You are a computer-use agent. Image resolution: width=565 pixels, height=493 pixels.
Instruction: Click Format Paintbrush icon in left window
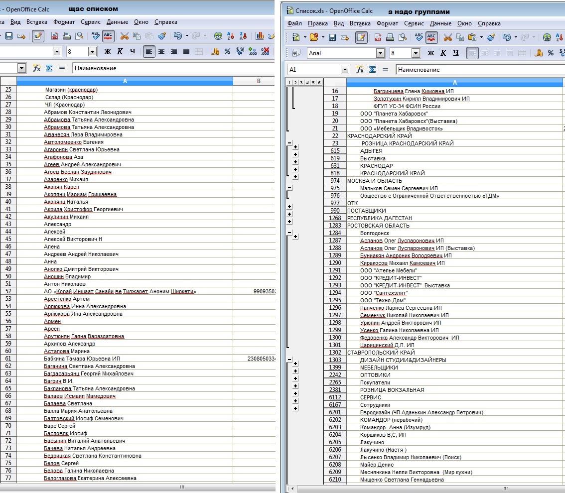[161, 36]
